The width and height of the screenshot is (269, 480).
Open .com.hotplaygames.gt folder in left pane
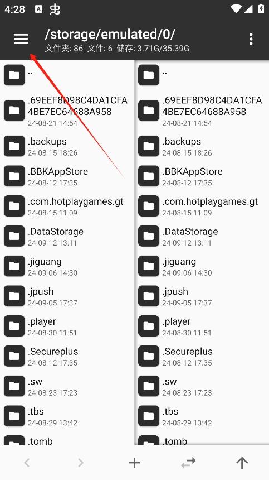67,207
